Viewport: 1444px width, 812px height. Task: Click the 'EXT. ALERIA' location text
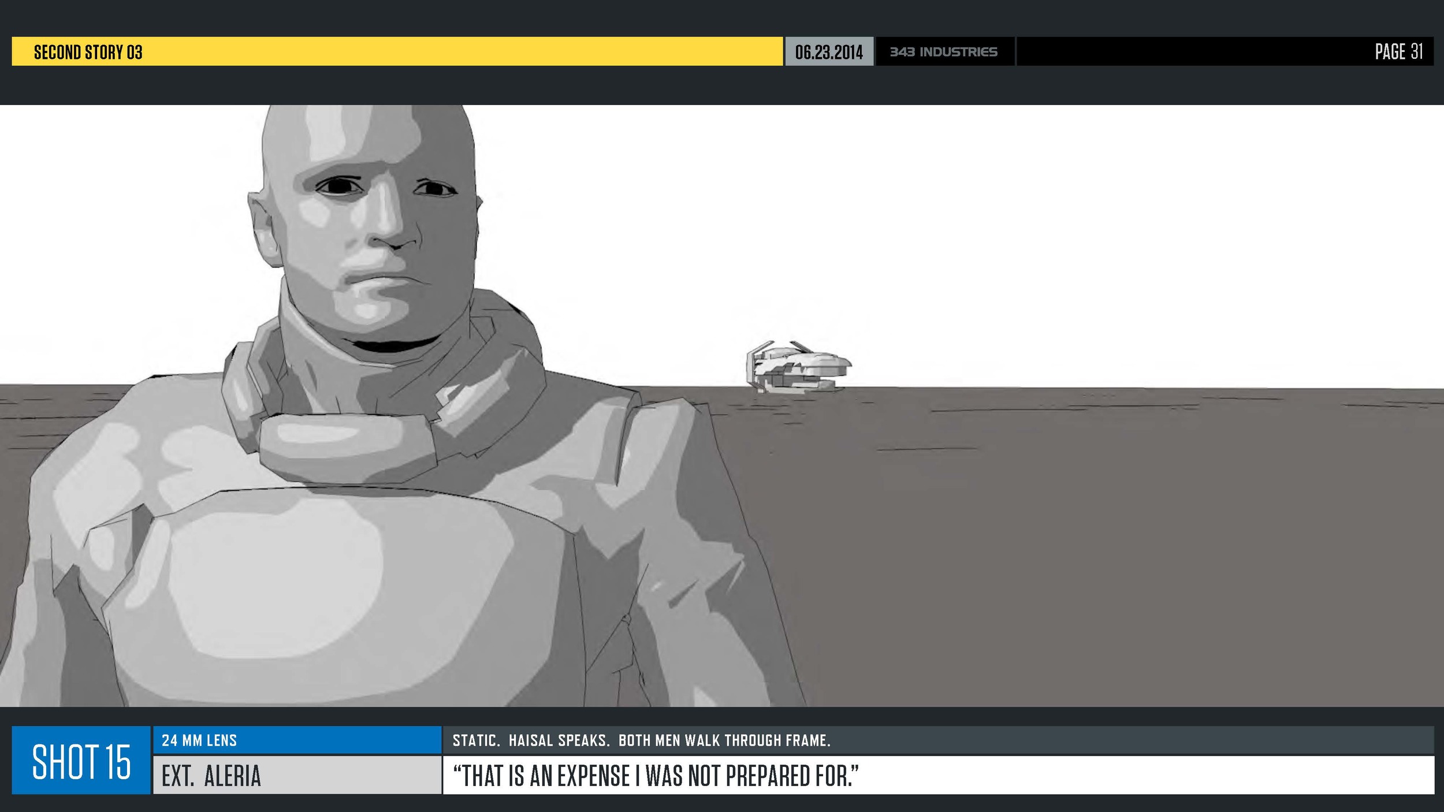coord(211,776)
